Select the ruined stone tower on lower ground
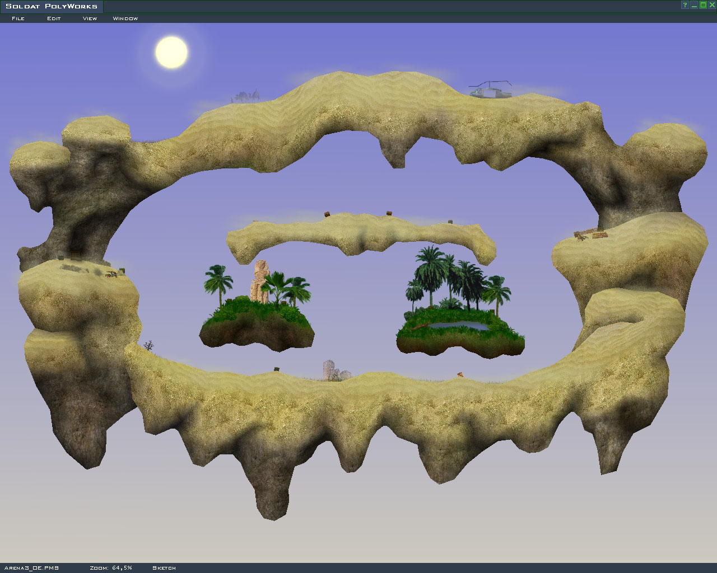The width and height of the screenshot is (717, 573). tap(332, 370)
